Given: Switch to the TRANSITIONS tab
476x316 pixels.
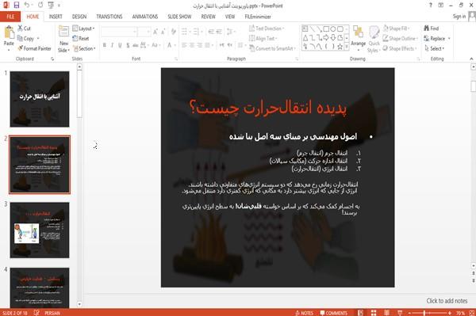Looking at the screenshot, I should tap(109, 17).
